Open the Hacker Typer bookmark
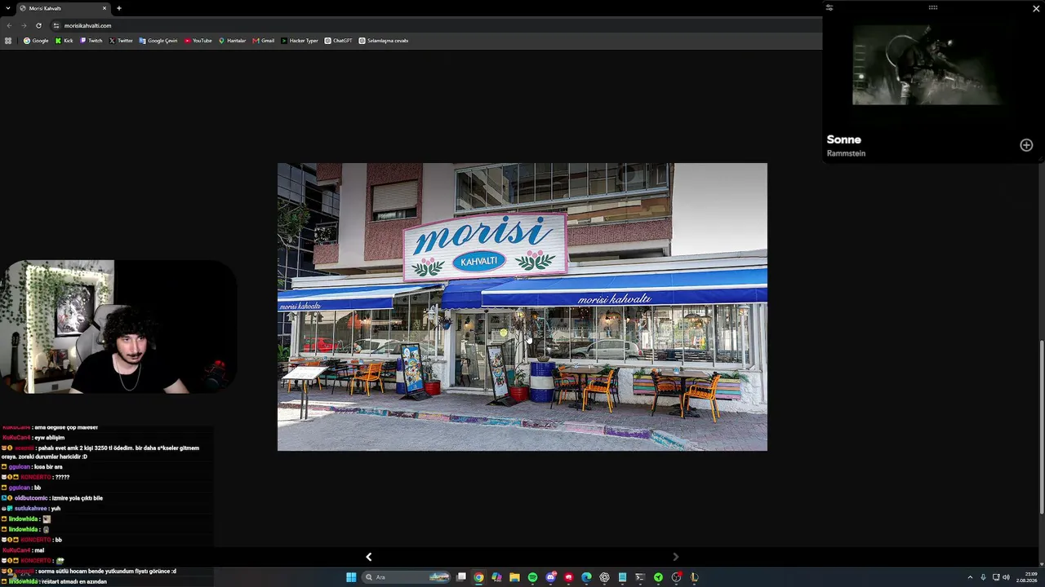 (300, 41)
